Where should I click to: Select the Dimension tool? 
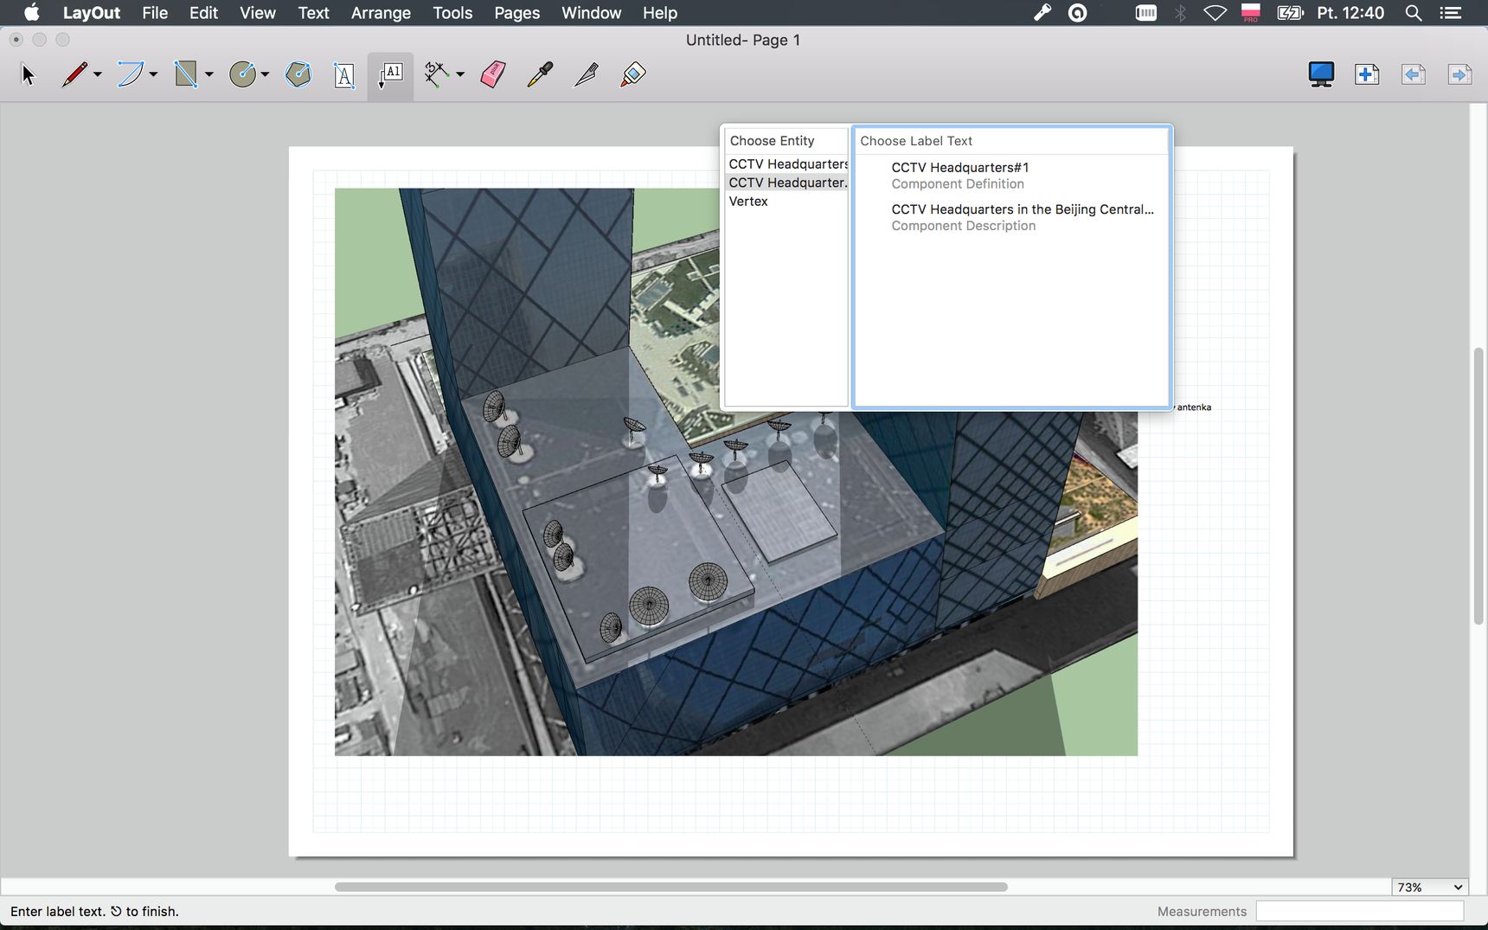pyautogui.click(x=437, y=75)
